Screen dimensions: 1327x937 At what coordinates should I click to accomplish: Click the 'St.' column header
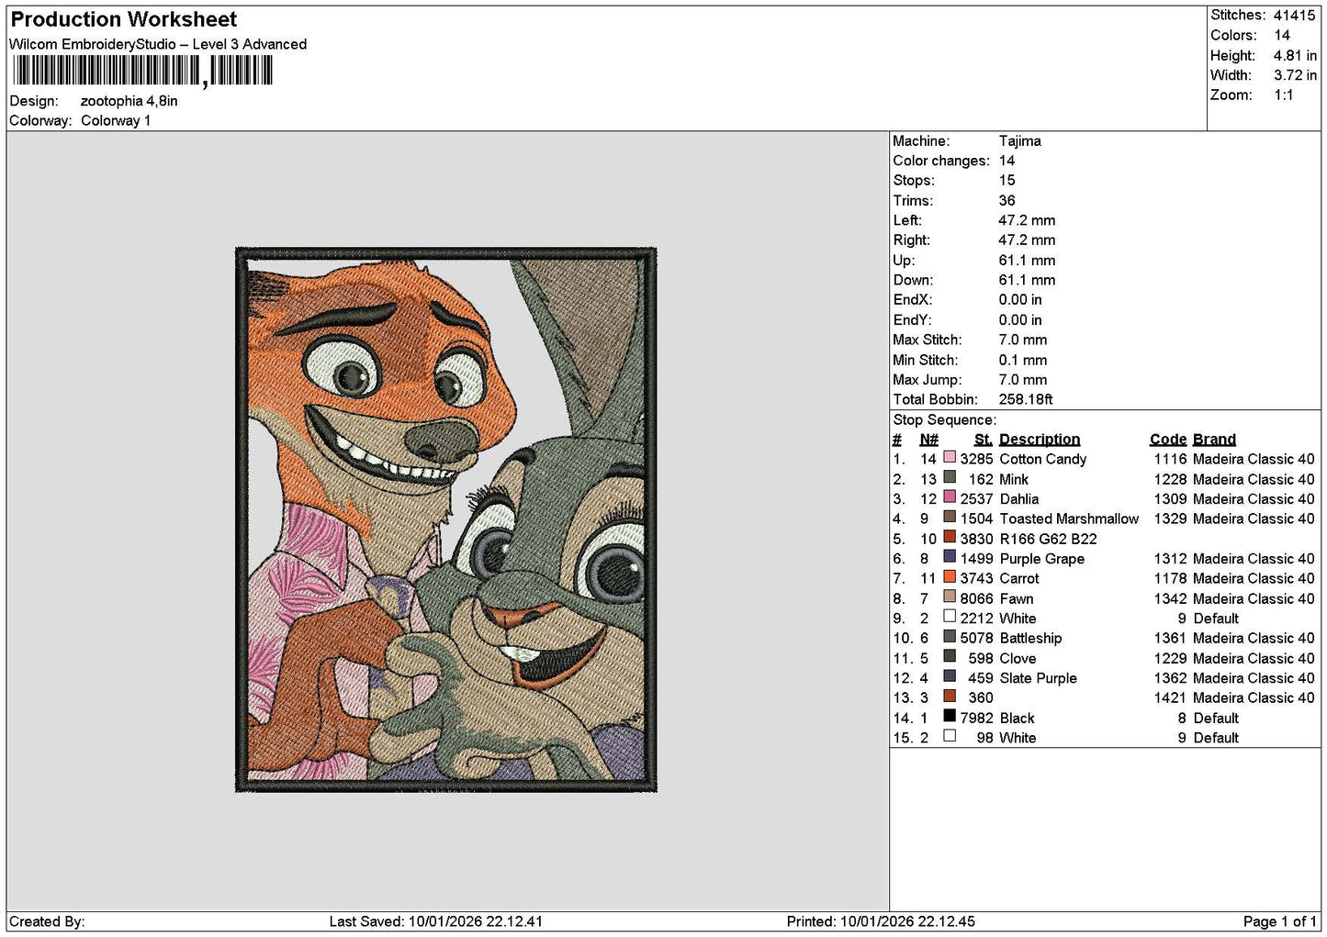(984, 440)
